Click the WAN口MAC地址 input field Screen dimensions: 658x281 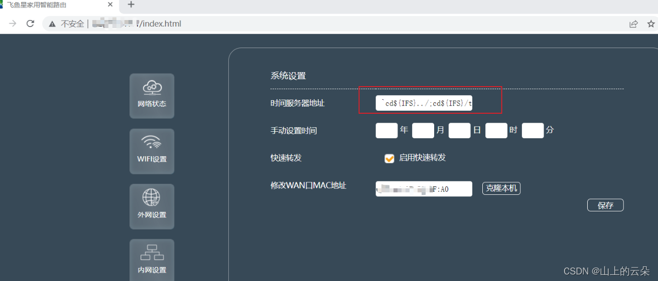[424, 189]
